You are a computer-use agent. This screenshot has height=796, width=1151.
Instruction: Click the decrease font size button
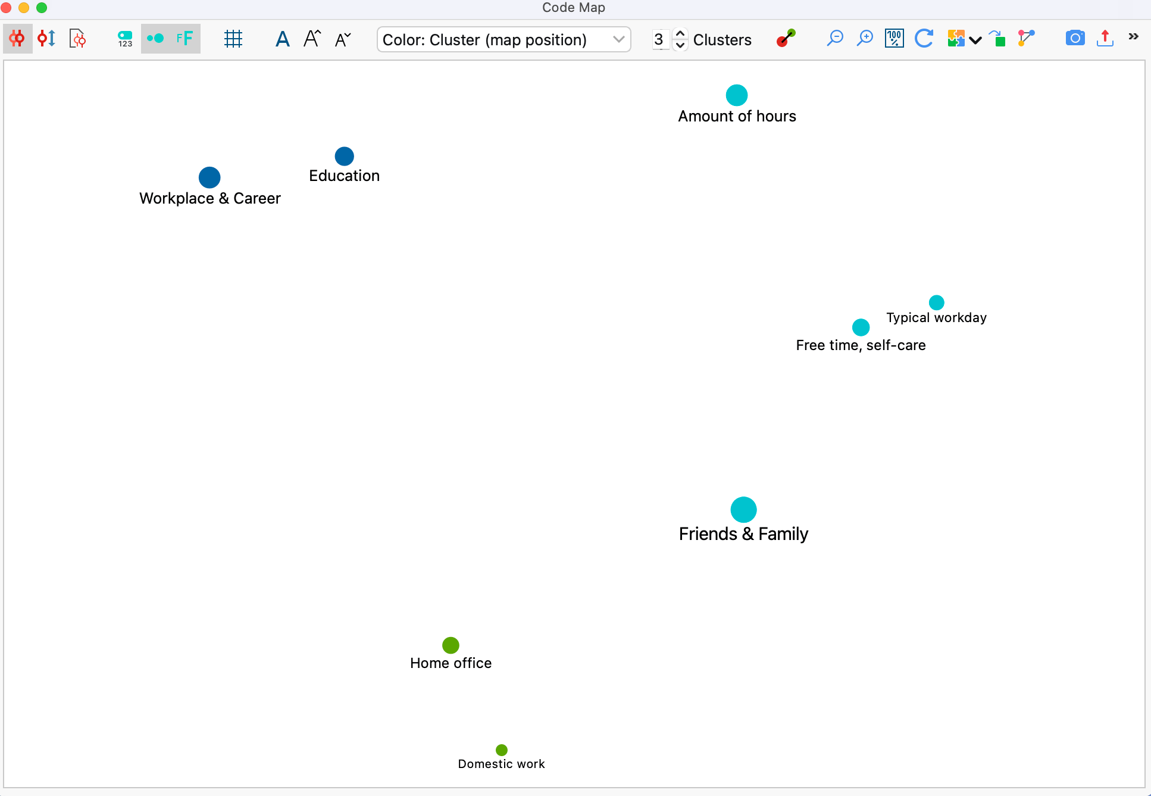[x=342, y=38]
